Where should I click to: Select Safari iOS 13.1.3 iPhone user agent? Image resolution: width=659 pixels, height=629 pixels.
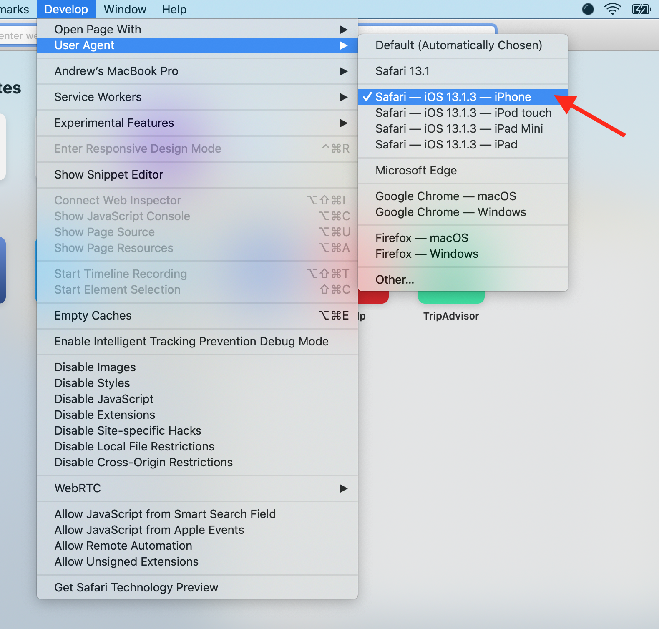(463, 97)
